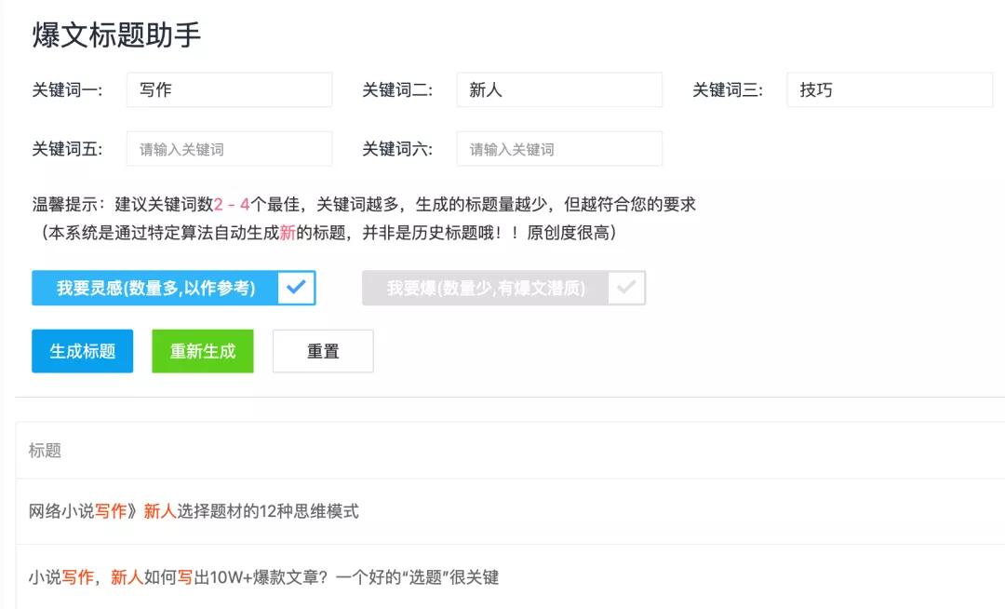This screenshot has width=1005, height=609.
Task: Click the 关键词三 input containing 技巧
Action: click(x=890, y=90)
